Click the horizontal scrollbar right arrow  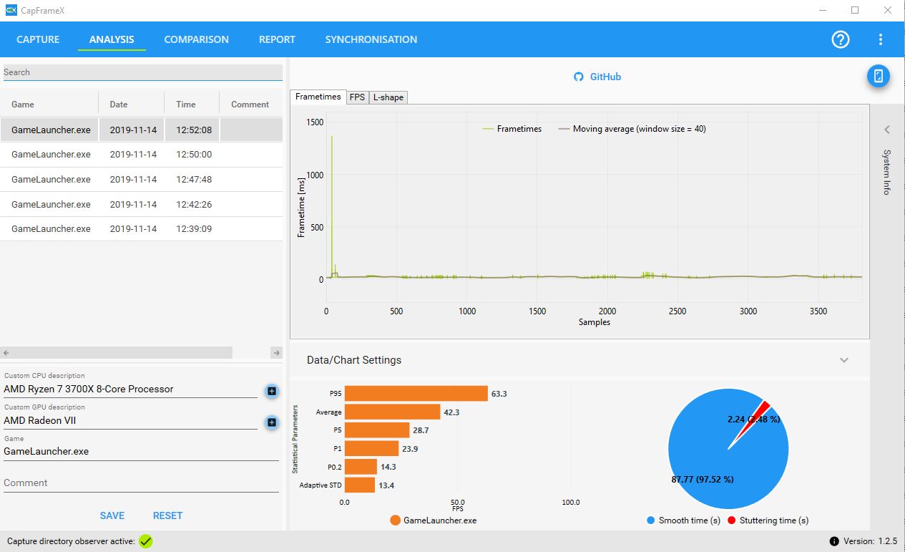[277, 353]
